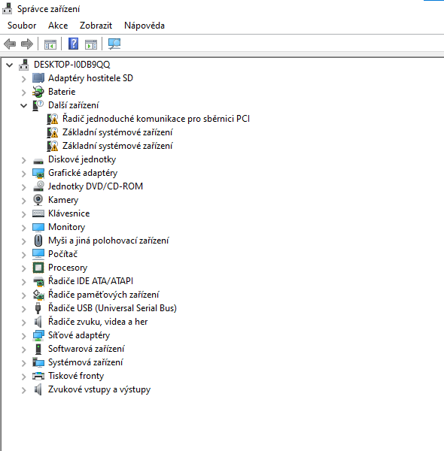Toggle the console tree pane icon
Screen dimensions: 444x451
pos(50,44)
